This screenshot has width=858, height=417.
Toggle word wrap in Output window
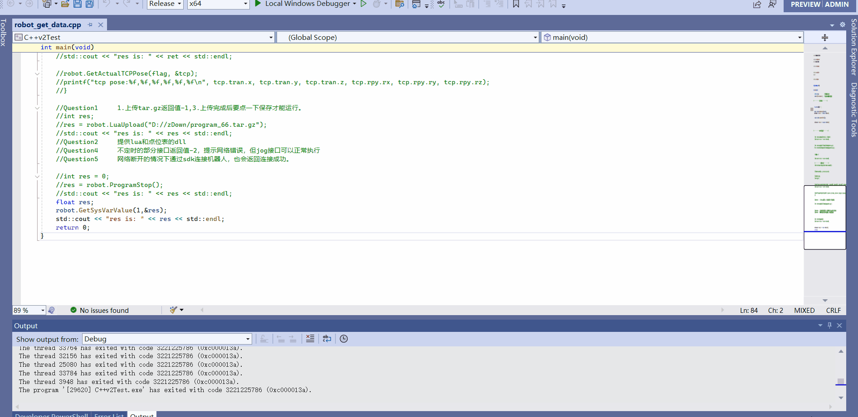click(x=327, y=339)
